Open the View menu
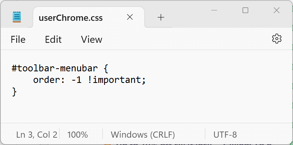293x145 pixels. tap(92, 39)
